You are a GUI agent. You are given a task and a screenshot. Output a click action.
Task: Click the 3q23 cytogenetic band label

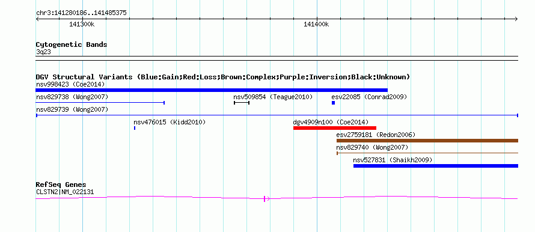coord(43,52)
